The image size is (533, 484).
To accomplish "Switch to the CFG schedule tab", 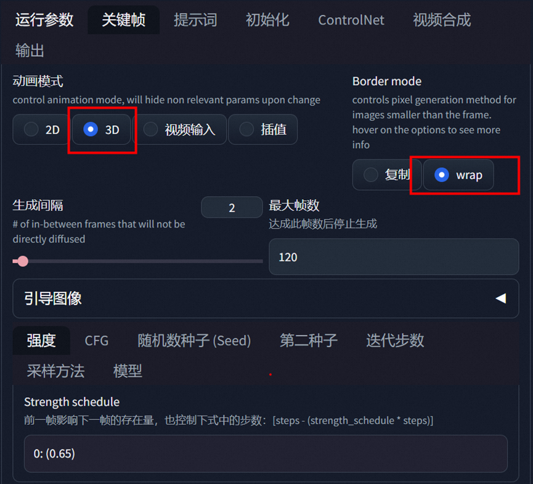I will (x=97, y=340).
